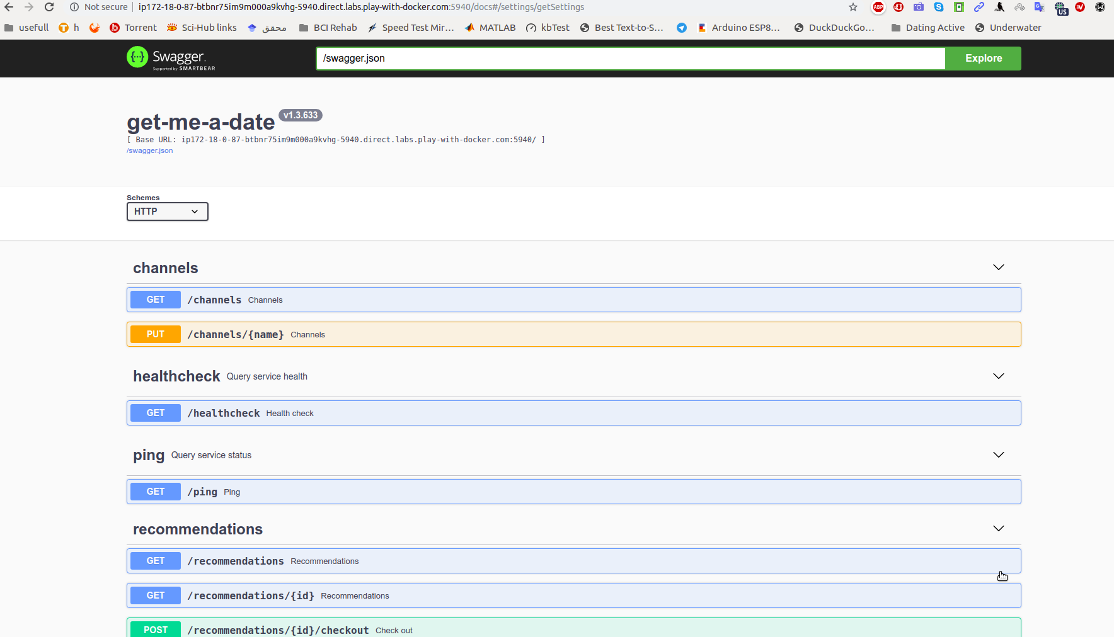Collapse the healthcheck section chevron

[999, 376]
